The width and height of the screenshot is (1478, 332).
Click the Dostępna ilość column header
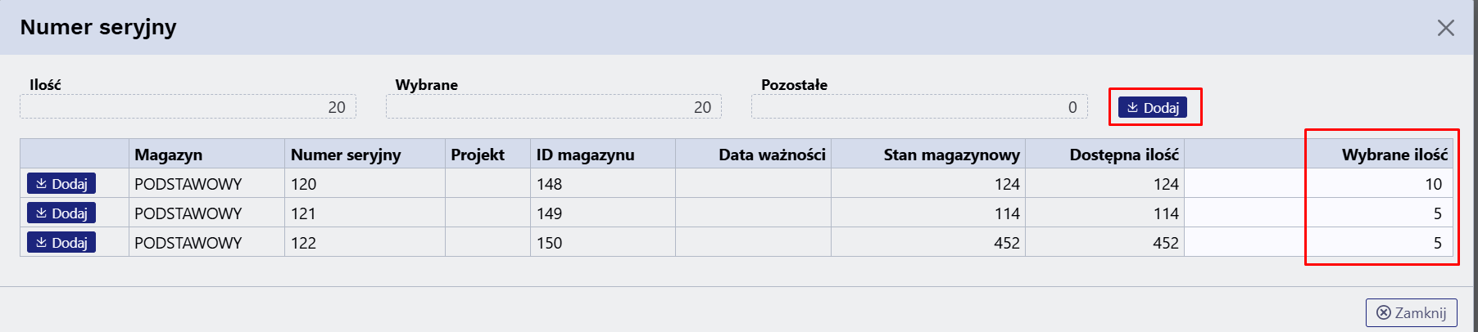click(1104, 154)
